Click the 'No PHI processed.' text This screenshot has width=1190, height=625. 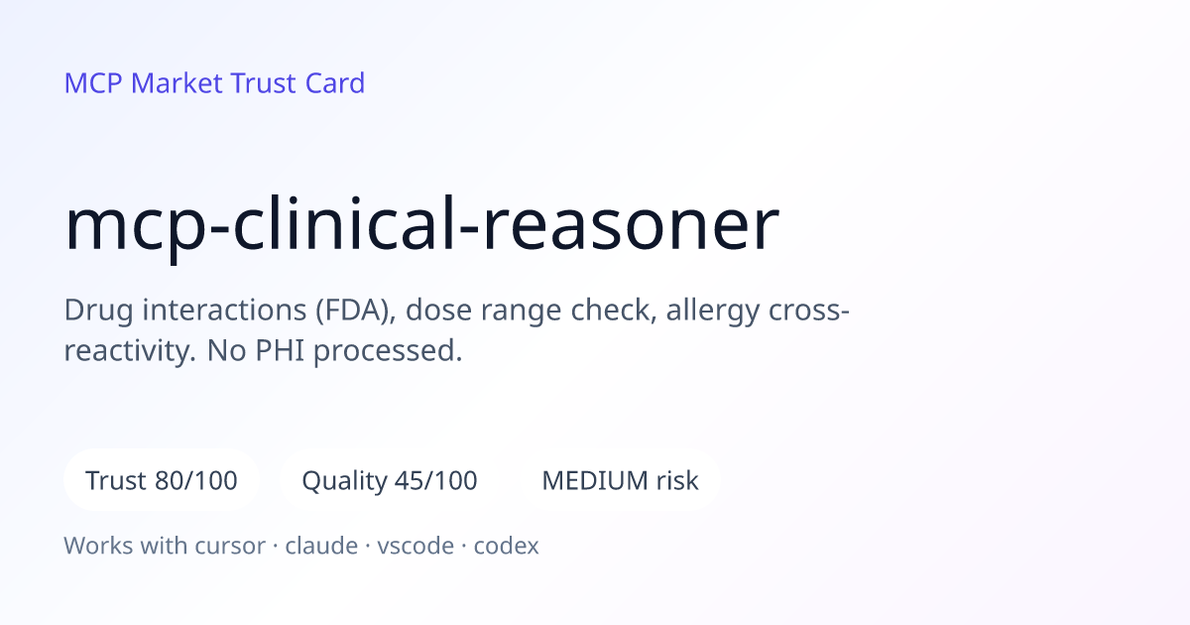click(335, 351)
